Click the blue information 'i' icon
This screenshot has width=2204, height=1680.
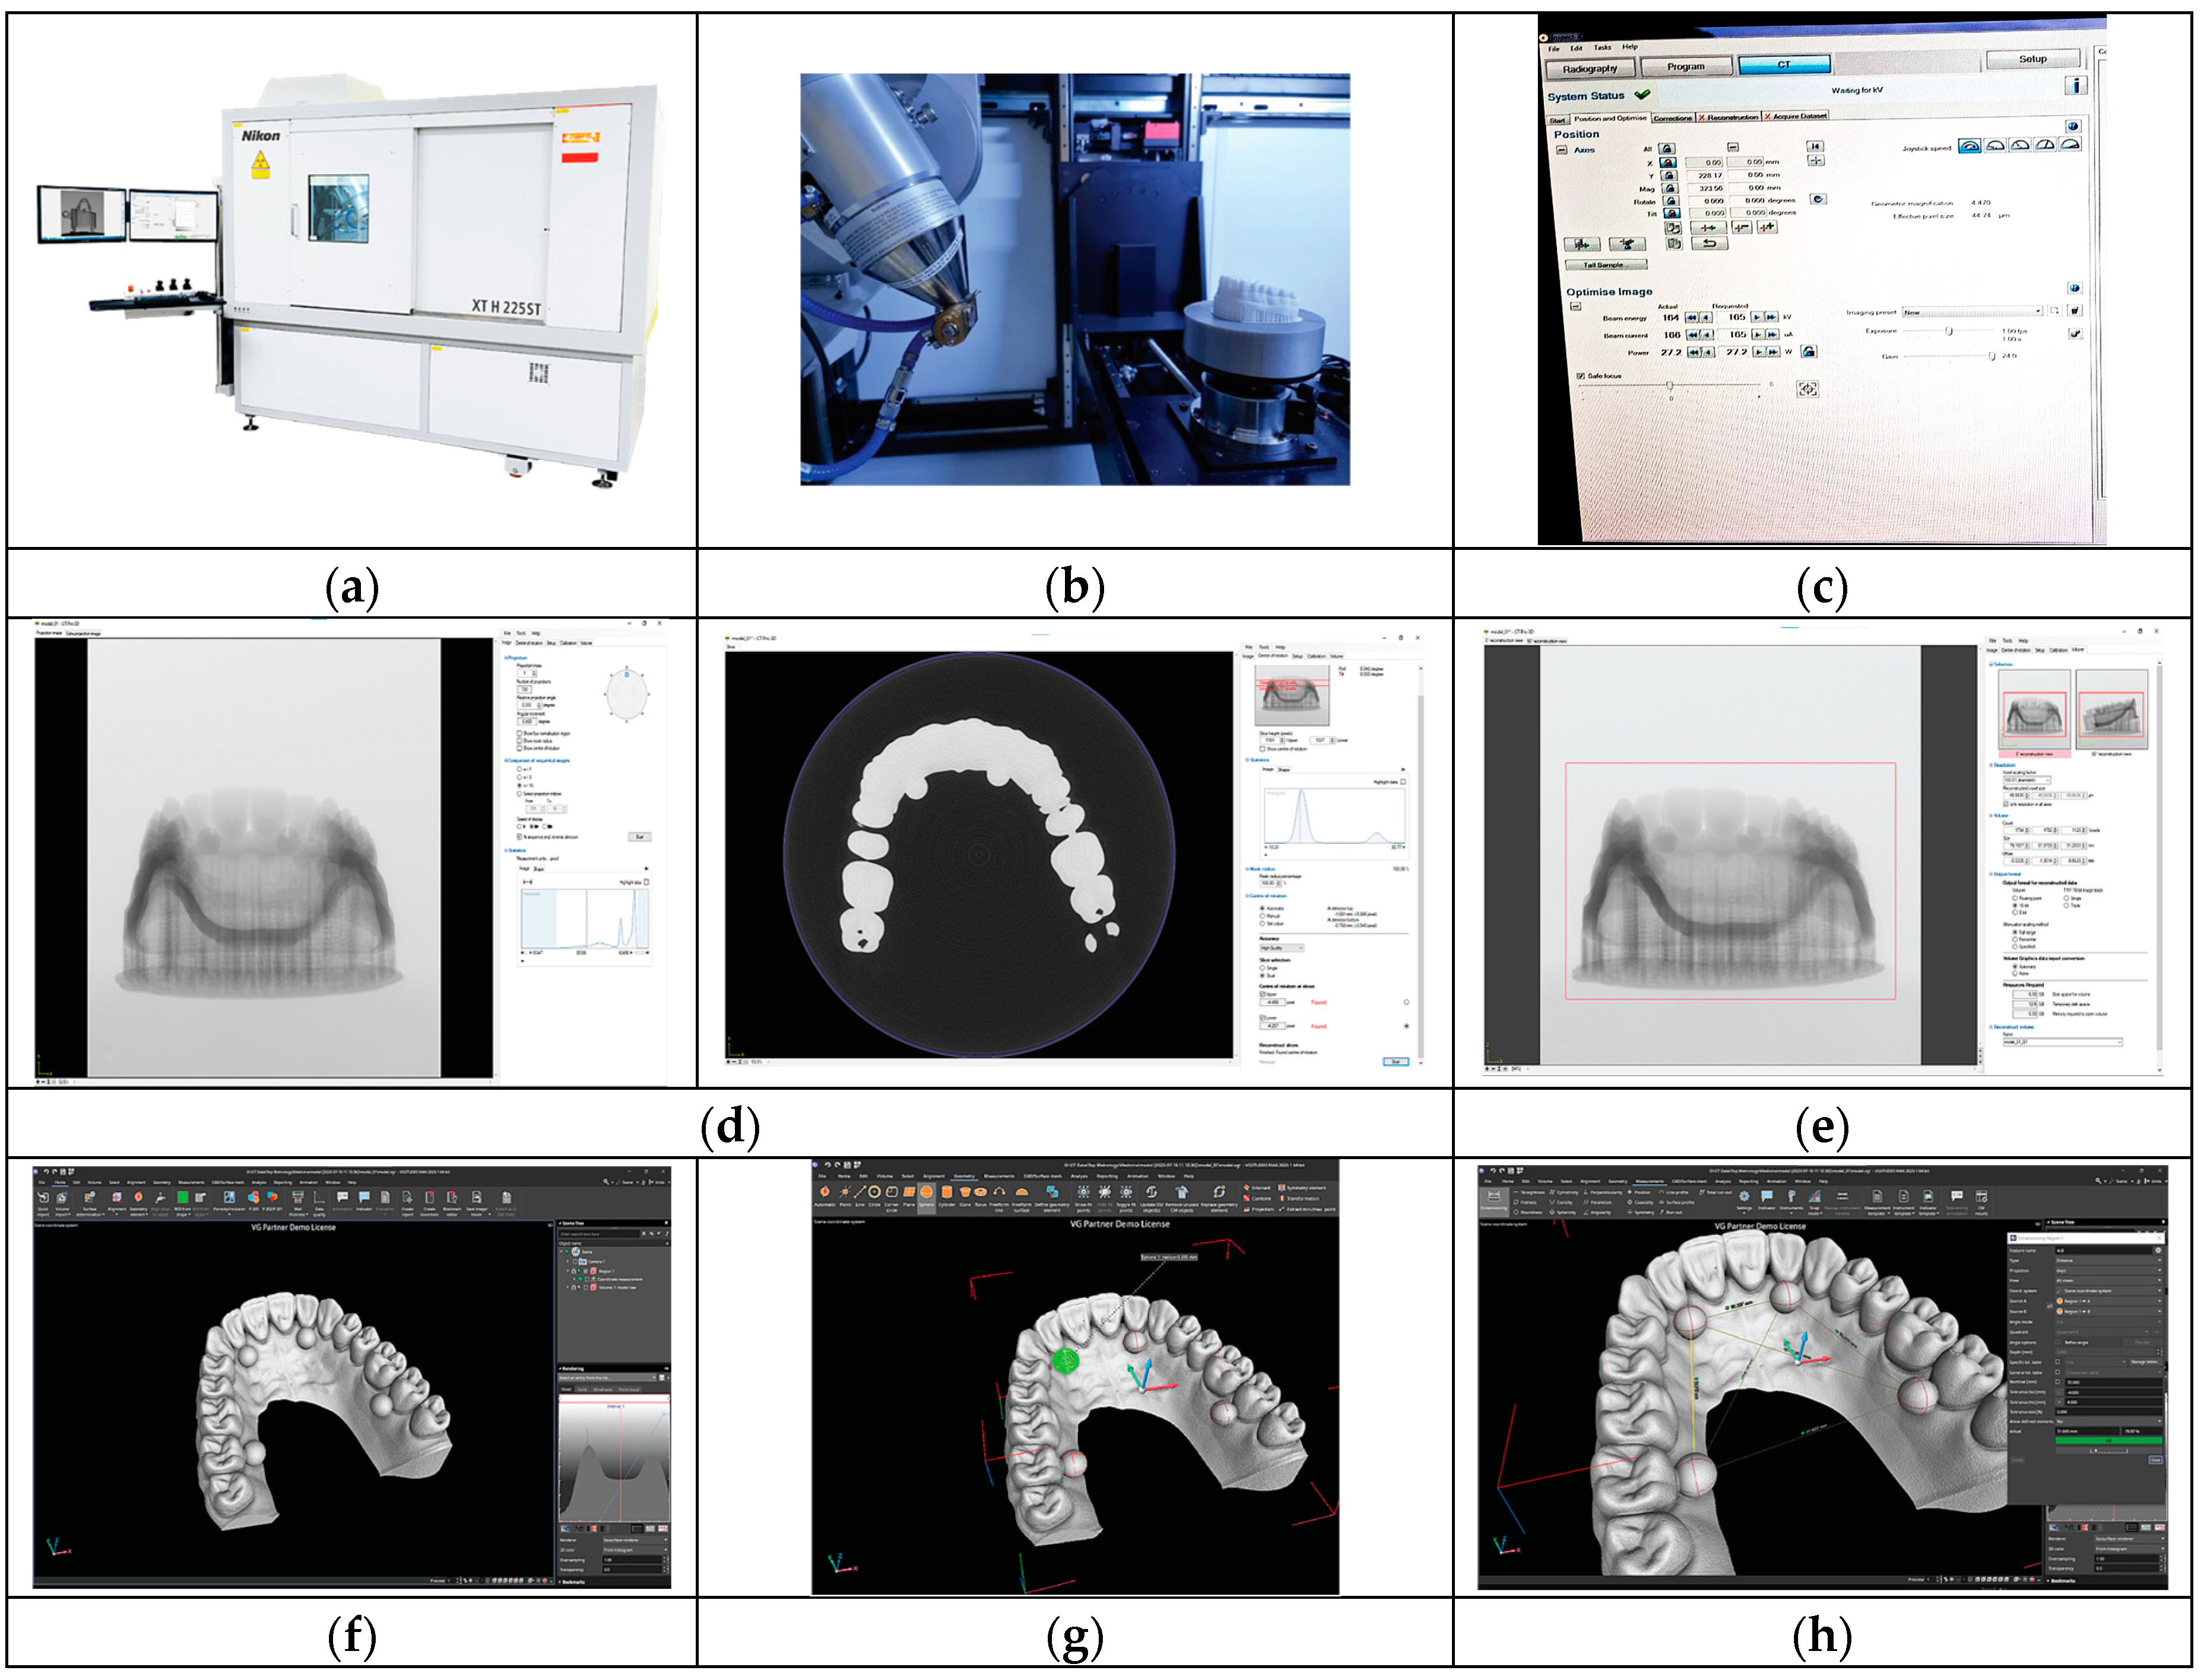[x=2075, y=85]
